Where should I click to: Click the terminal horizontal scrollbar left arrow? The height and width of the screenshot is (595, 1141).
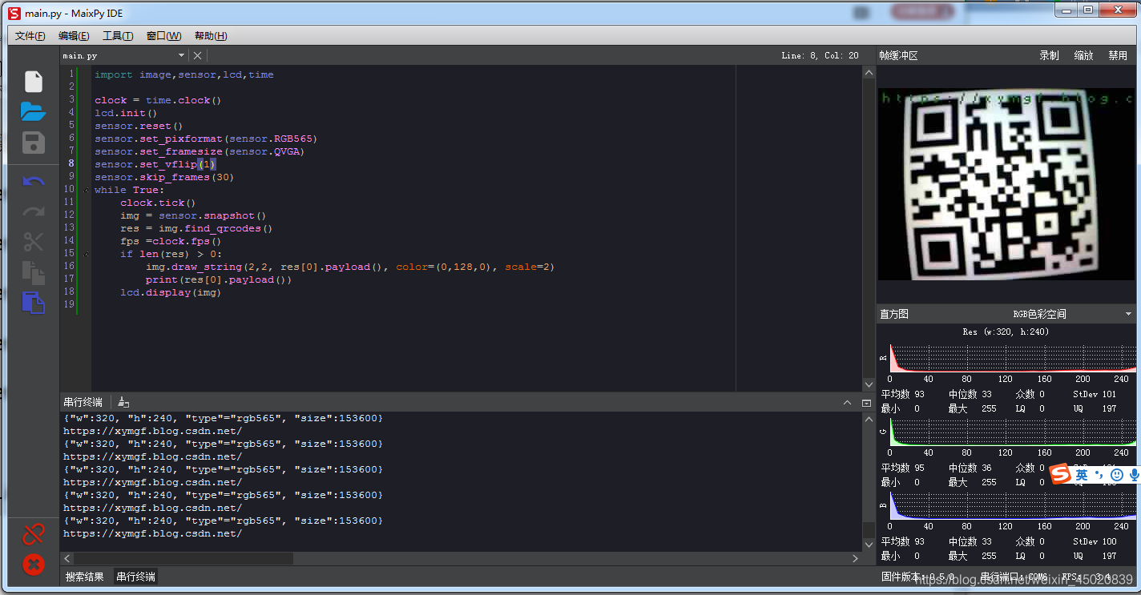click(67, 558)
